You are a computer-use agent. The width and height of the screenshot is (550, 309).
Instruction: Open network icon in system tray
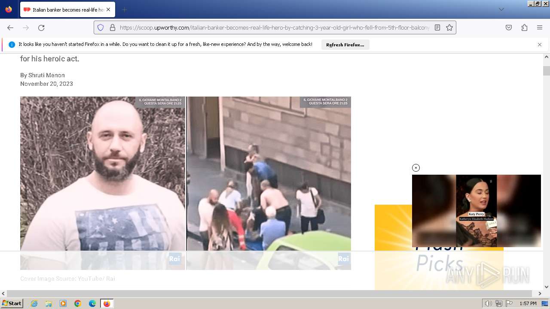point(499,303)
